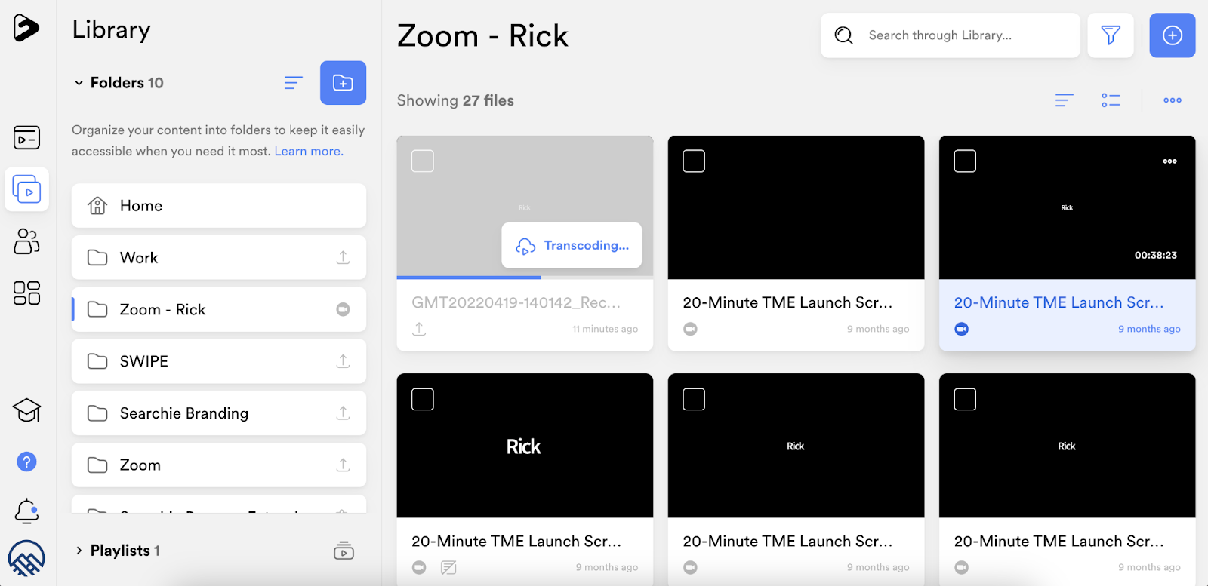This screenshot has height=586, width=1208.
Task: Click the Folders 10 heading
Action: point(127,83)
